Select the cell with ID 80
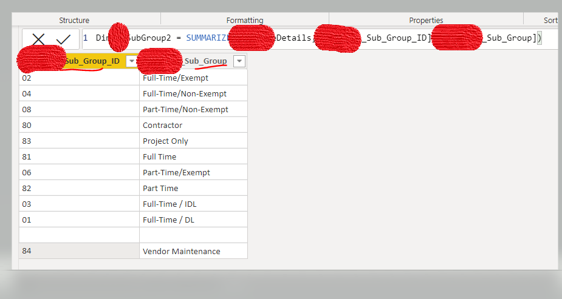562x299 pixels. tap(79, 125)
